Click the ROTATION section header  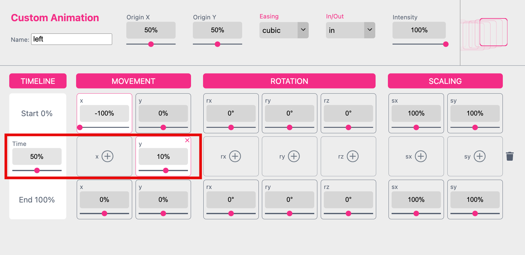click(x=289, y=81)
